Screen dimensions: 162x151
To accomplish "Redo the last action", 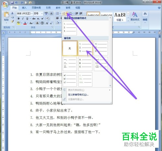I will (x=22, y=3).
